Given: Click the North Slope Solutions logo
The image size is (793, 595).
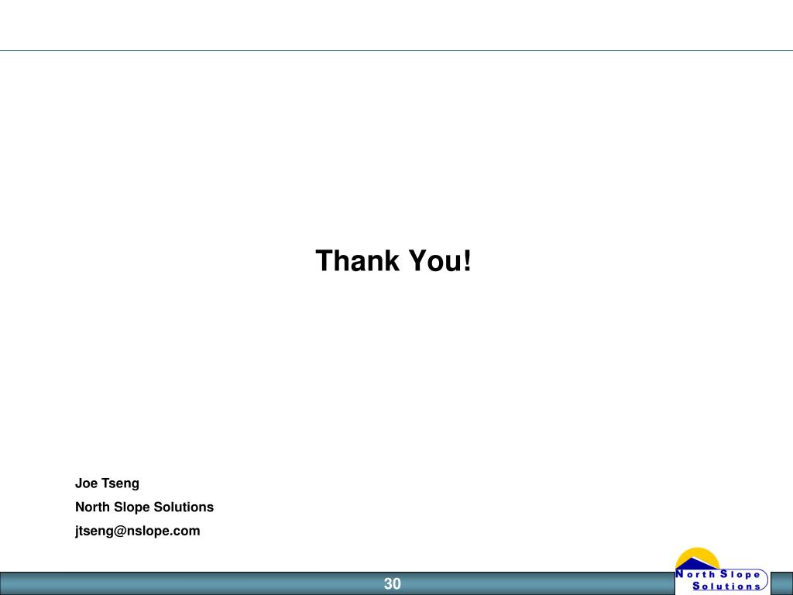Looking at the screenshot, I should pyautogui.click(x=722, y=569).
